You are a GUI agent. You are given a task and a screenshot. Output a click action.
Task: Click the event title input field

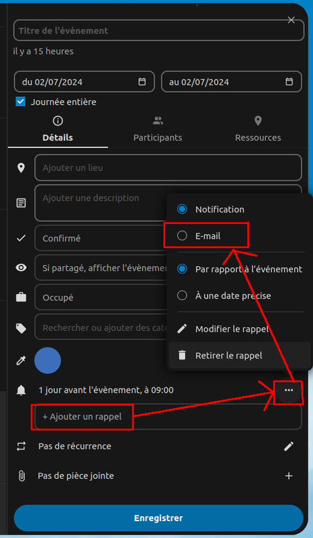(x=159, y=30)
